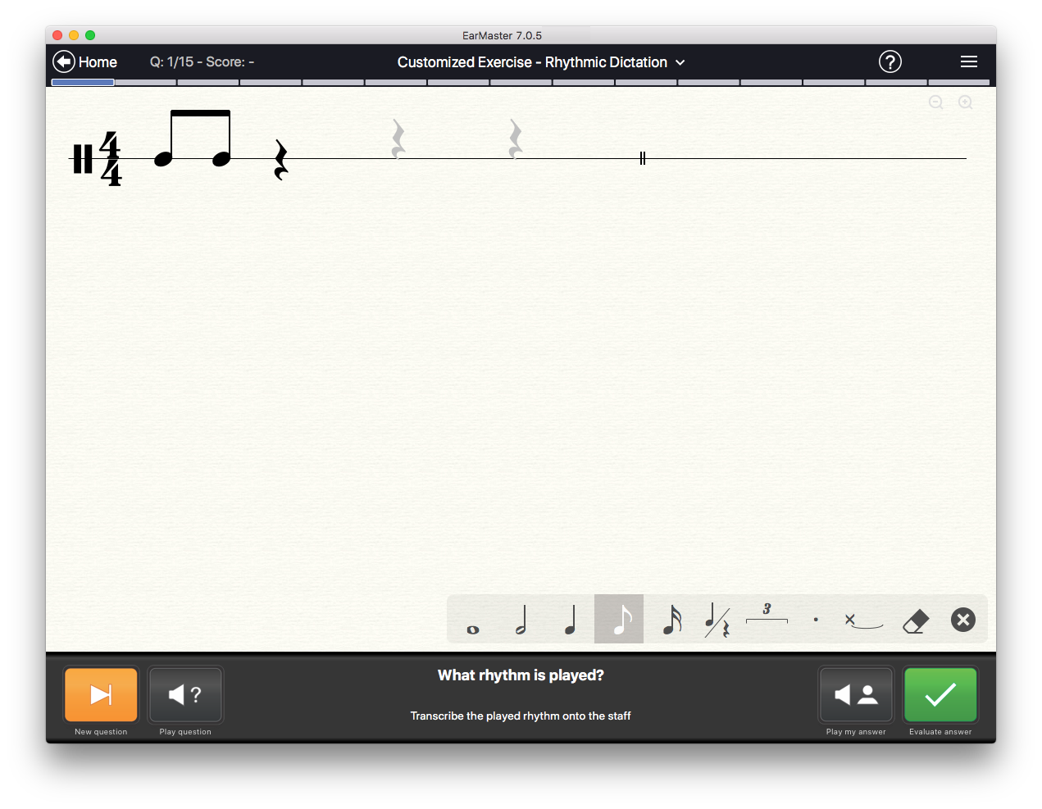Play my answer
1042x809 pixels.
click(x=856, y=694)
